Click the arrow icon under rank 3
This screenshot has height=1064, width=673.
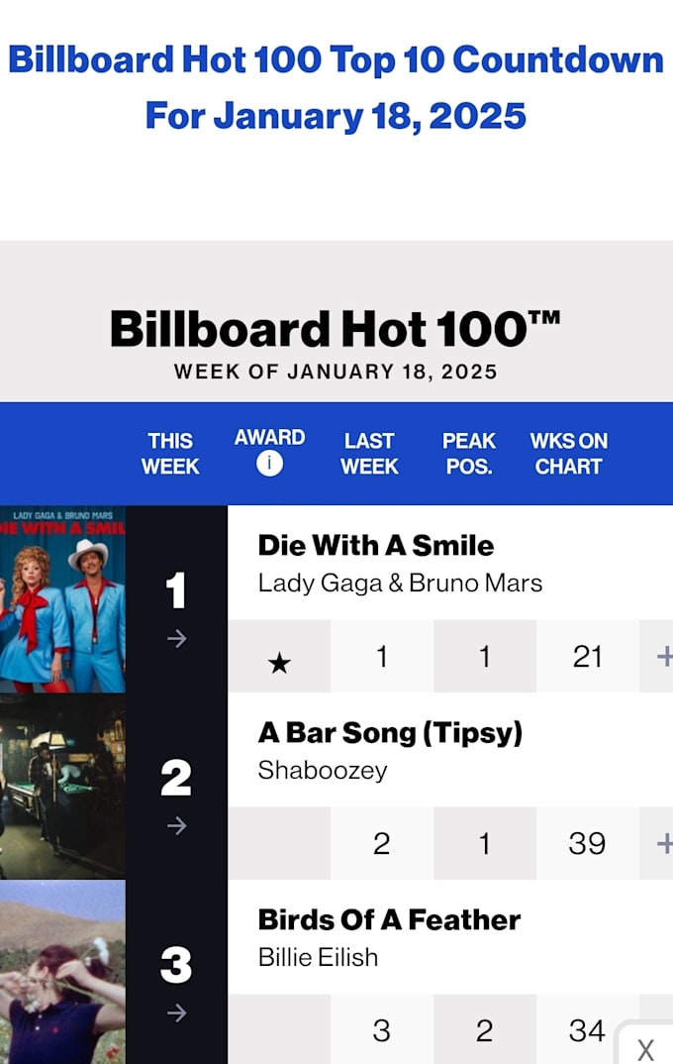[x=176, y=1013]
